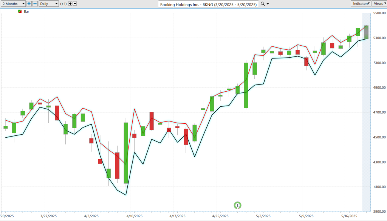
Task: Click the Bar legend color icon
Action: [20, 12]
